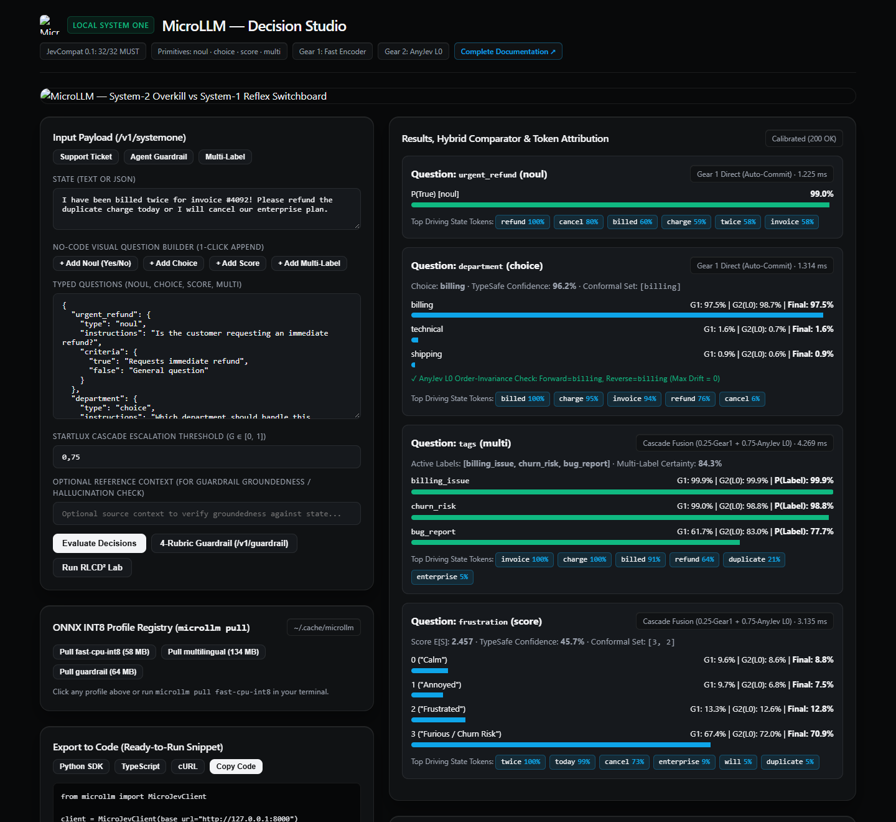This screenshot has width=896, height=822.
Task: Click the Gear 1 Direct 1.225 ms badge
Action: (762, 174)
